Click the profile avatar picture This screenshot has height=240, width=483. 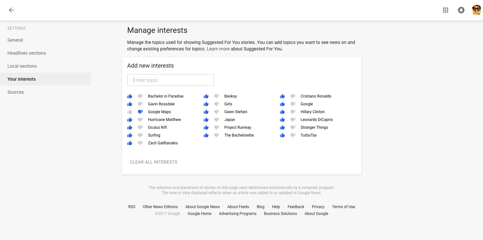(476, 10)
